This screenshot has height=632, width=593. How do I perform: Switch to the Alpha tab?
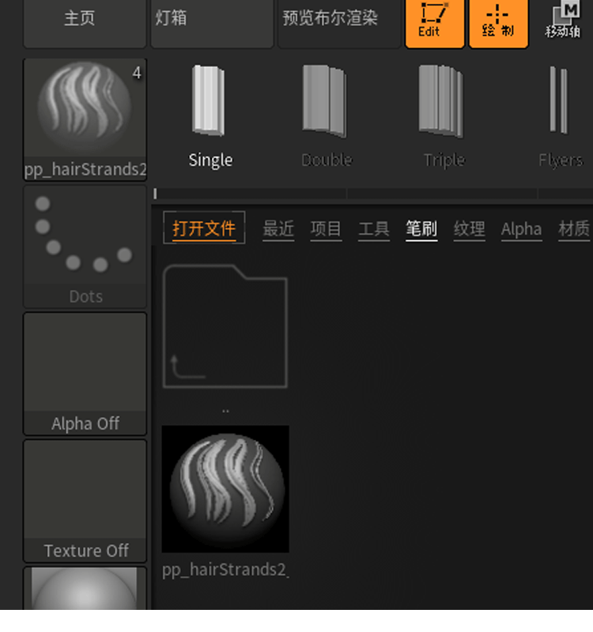(521, 229)
